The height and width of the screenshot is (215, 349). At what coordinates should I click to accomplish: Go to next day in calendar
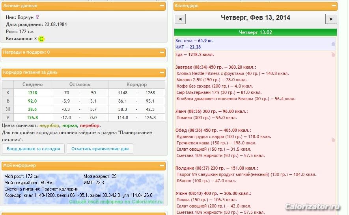(331, 19)
